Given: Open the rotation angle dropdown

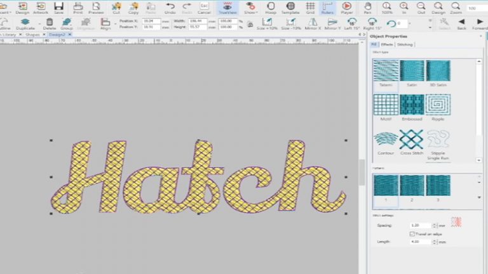Looking at the screenshot, I should (409, 23).
